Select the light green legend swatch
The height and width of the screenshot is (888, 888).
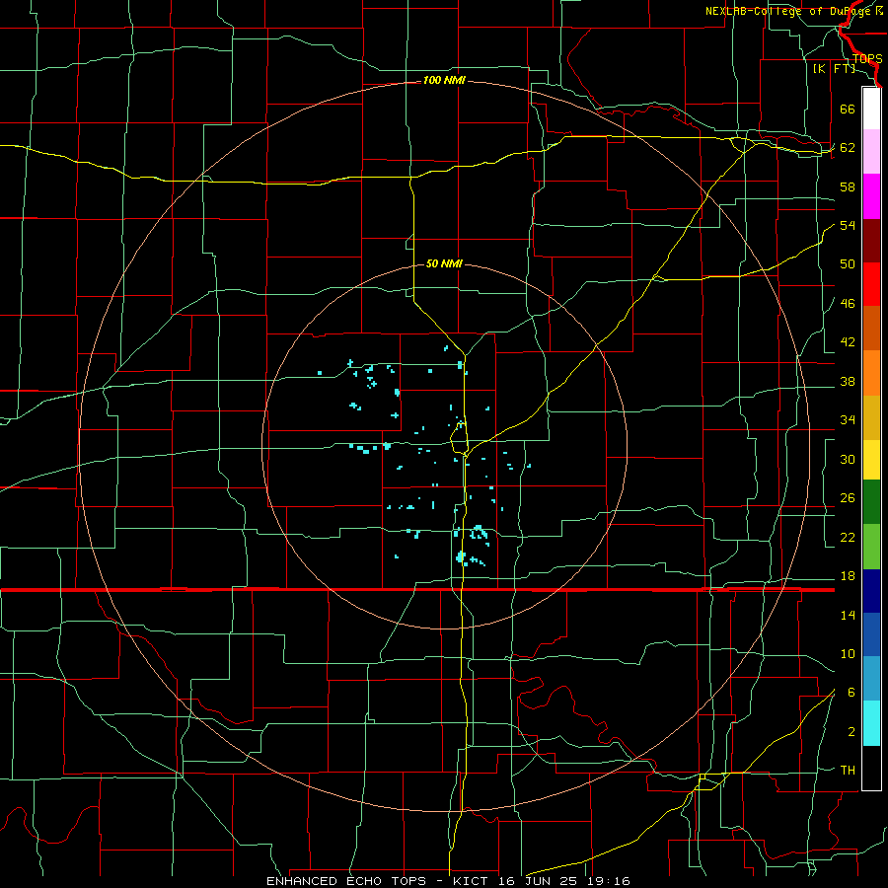[x=871, y=547]
